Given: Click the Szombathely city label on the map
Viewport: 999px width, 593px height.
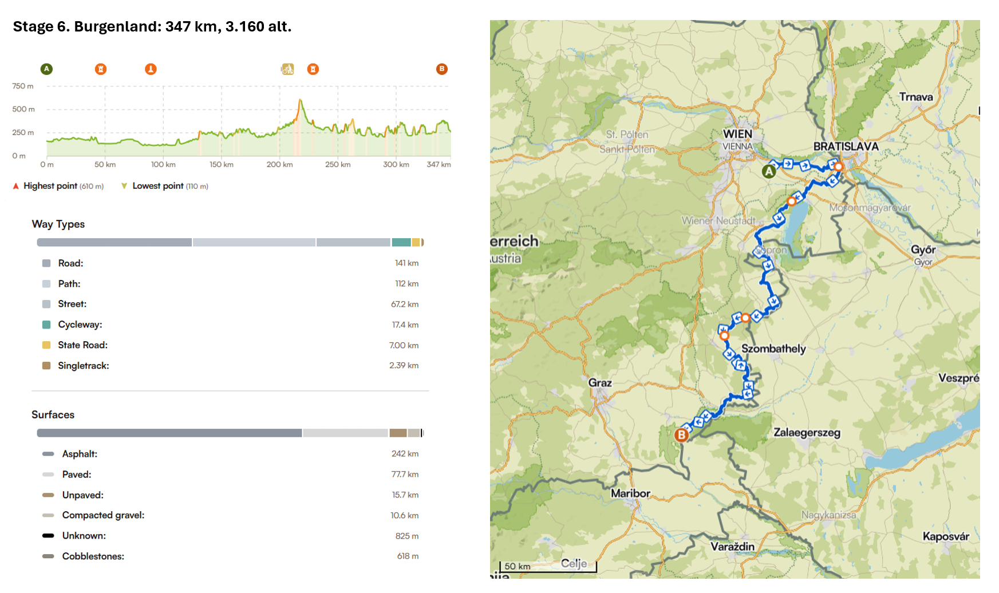Looking at the screenshot, I should pos(773,349).
